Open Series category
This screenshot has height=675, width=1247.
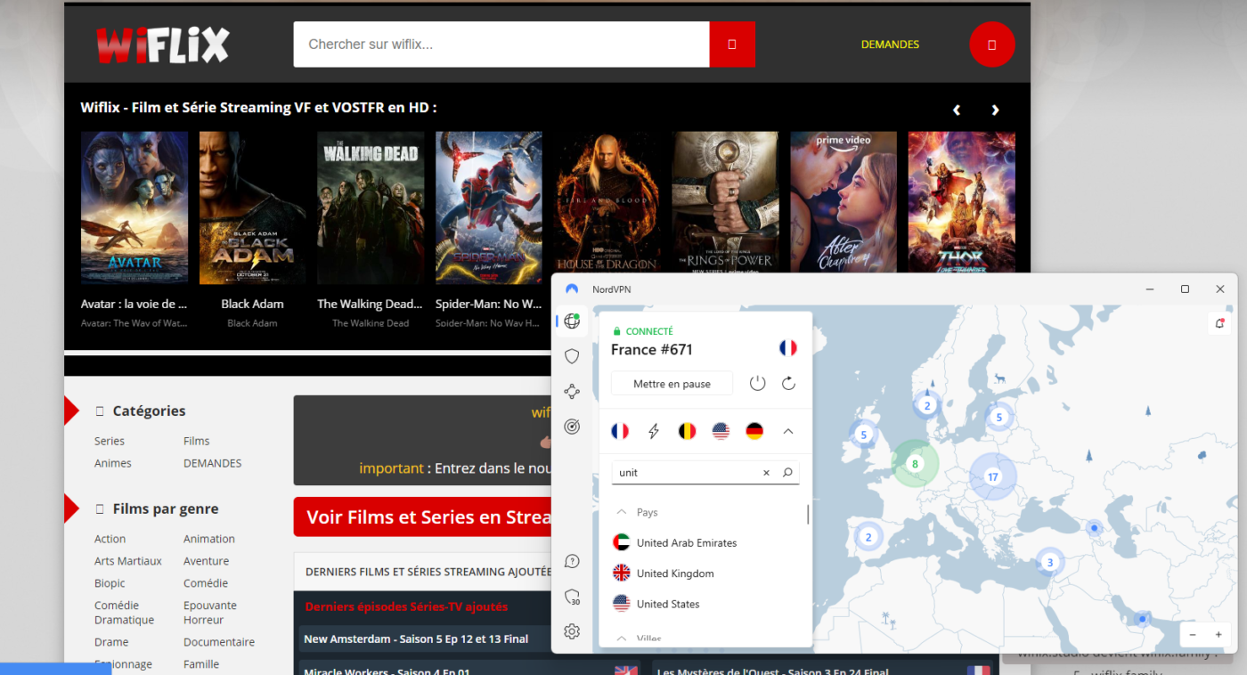click(110, 441)
